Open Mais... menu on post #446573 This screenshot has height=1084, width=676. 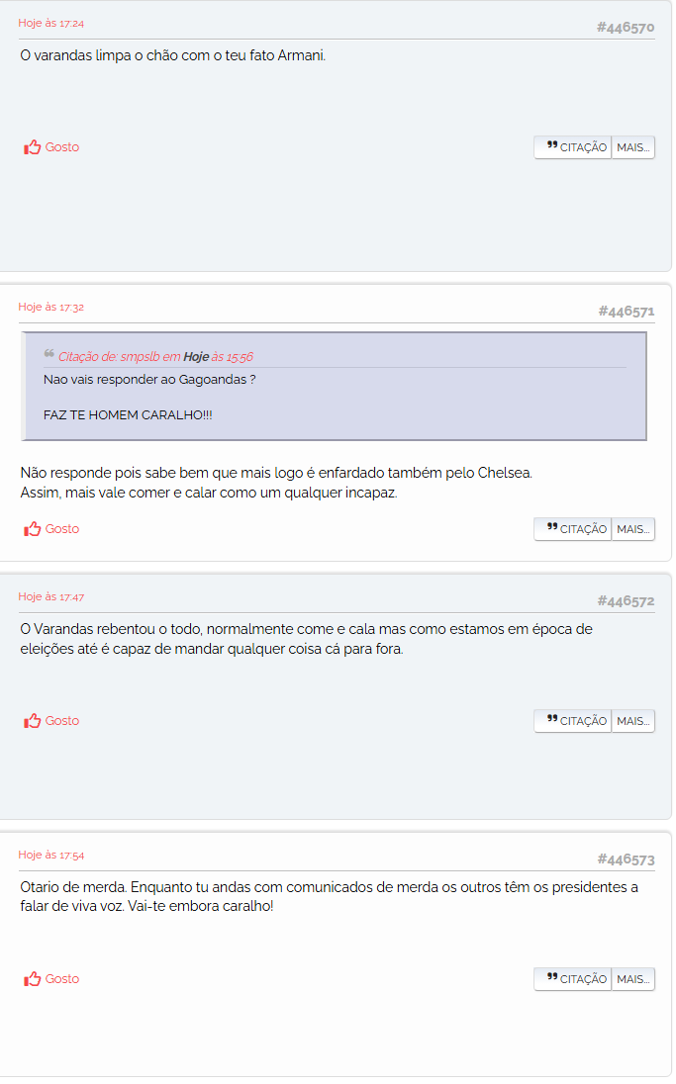click(633, 979)
